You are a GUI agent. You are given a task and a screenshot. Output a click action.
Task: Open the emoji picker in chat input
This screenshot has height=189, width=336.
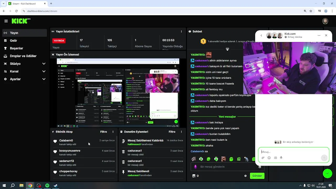pos(260,167)
